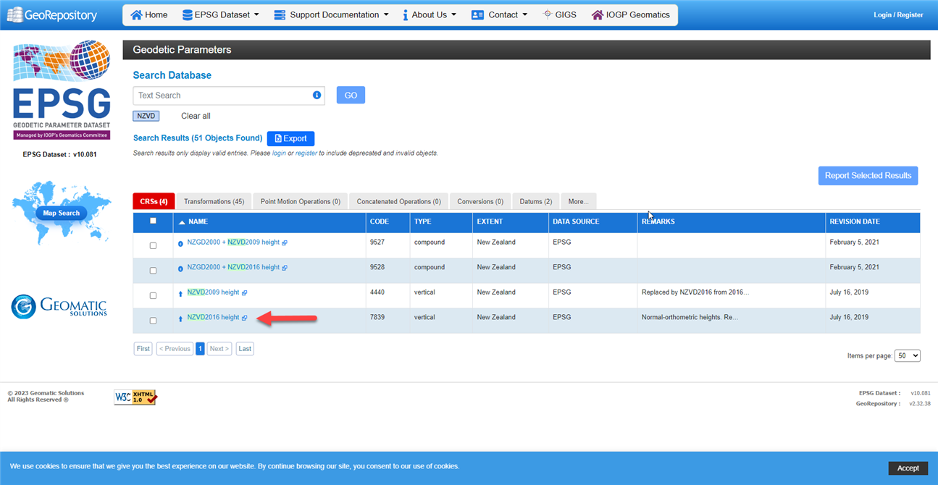The width and height of the screenshot is (938, 485).
Task: Click external link icon beside NZVD2009 height
Action: (x=245, y=292)
